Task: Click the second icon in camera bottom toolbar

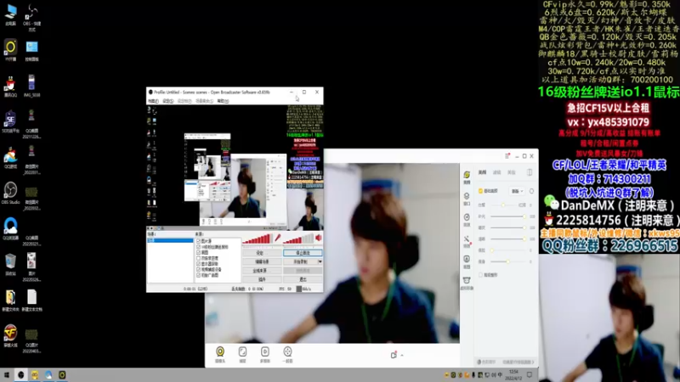Action: [242, 351]
